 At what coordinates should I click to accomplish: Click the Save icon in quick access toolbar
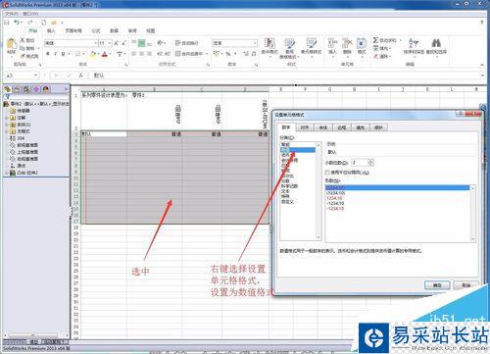(x=7, y=23)
